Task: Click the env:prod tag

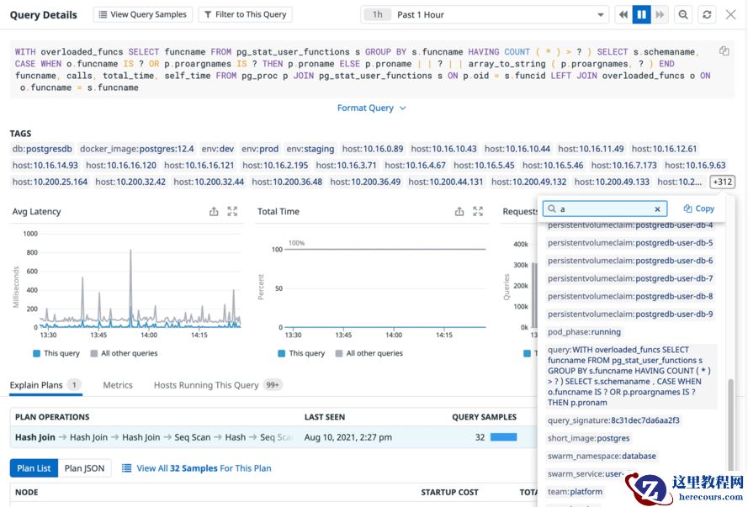Action: [260, 149]
